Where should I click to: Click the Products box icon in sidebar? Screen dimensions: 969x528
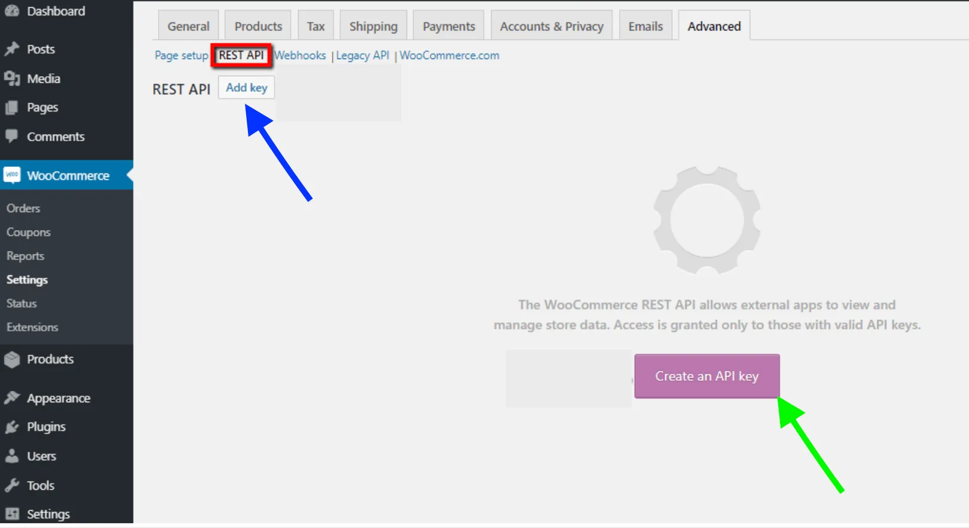coord(12,359)
